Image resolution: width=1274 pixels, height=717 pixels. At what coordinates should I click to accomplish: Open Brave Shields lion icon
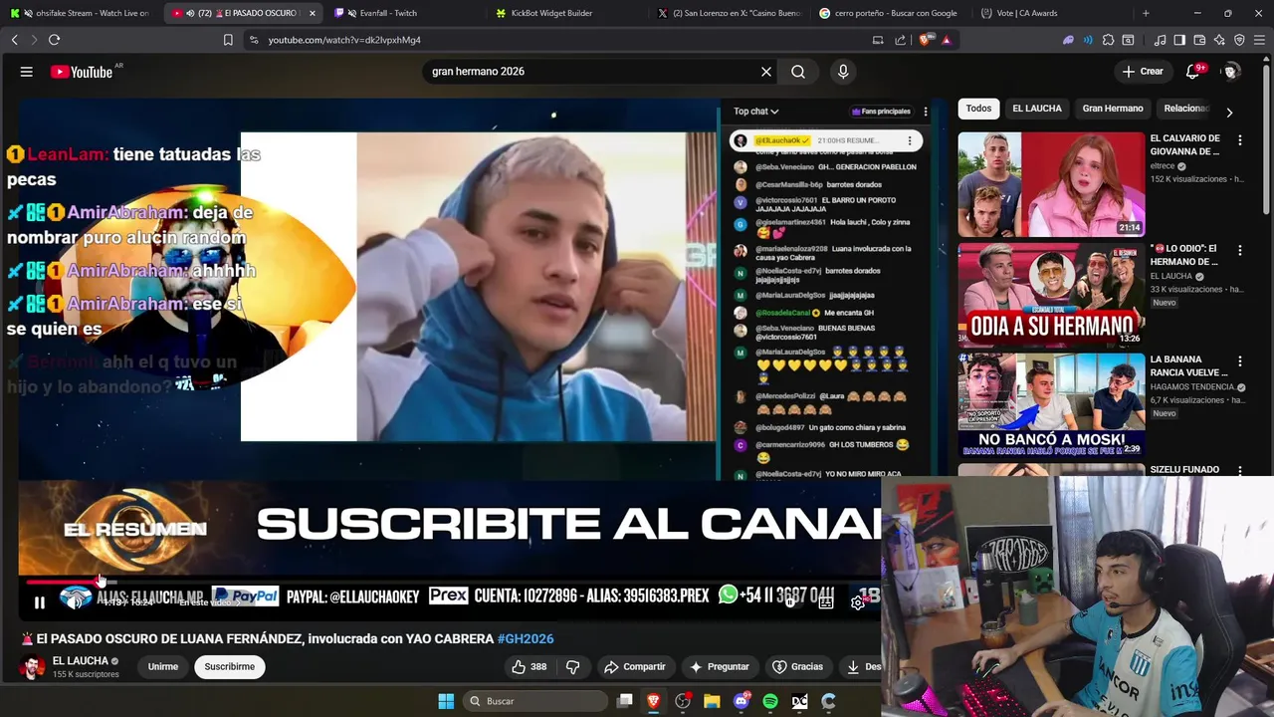926,40
